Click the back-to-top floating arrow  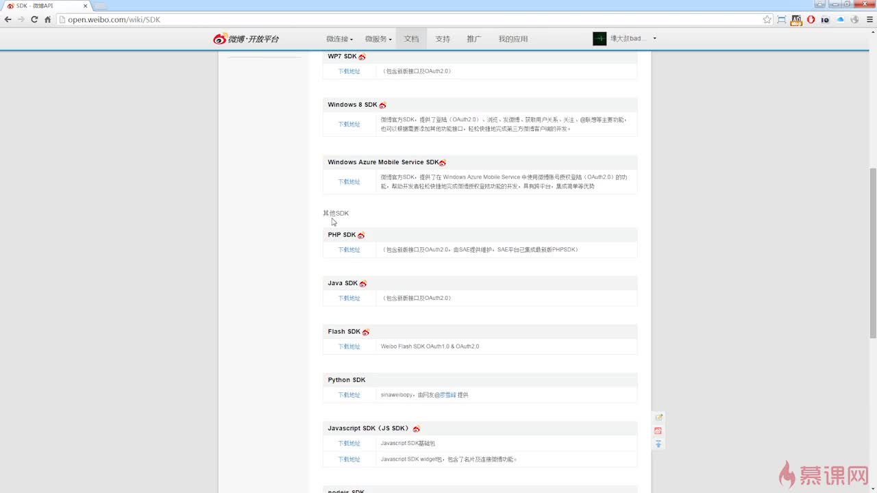point(658,444)
